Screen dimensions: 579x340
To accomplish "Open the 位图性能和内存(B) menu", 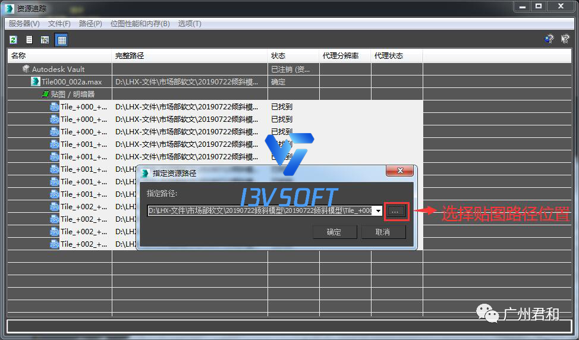I will tap(140, 24).
